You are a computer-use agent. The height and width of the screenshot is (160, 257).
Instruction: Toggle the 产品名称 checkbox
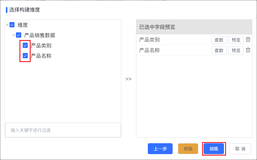point(25,56)
